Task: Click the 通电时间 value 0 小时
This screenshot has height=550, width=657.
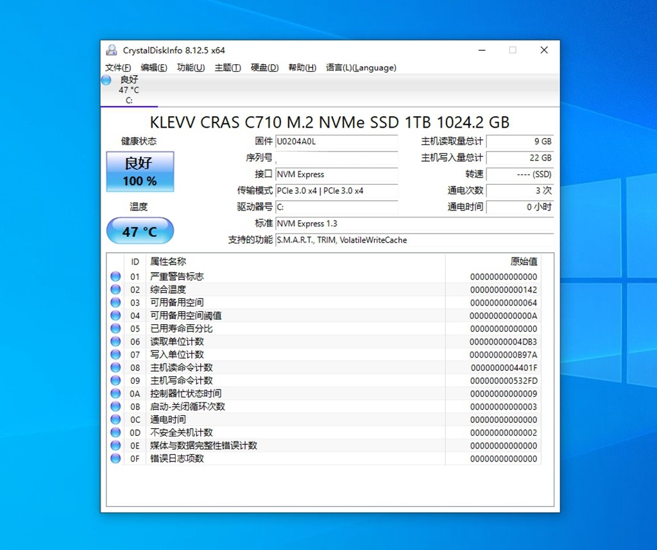Action: tap(520, 207)
